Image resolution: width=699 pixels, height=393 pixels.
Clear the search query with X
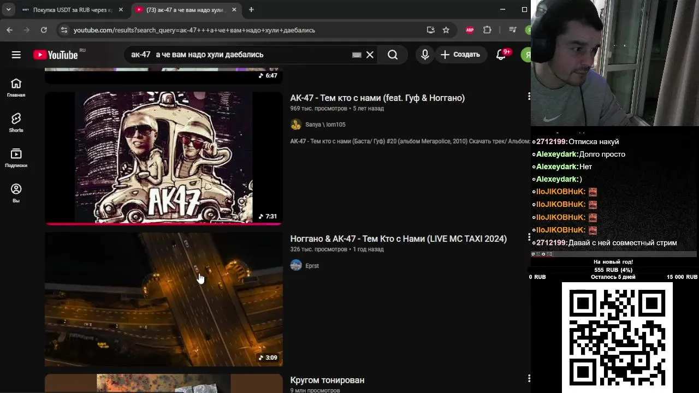pyautogui.click(x=370, y=55)
